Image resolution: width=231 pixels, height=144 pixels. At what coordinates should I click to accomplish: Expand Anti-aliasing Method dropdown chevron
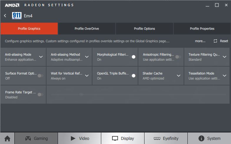pyautogui.click(x=87, y=57)
